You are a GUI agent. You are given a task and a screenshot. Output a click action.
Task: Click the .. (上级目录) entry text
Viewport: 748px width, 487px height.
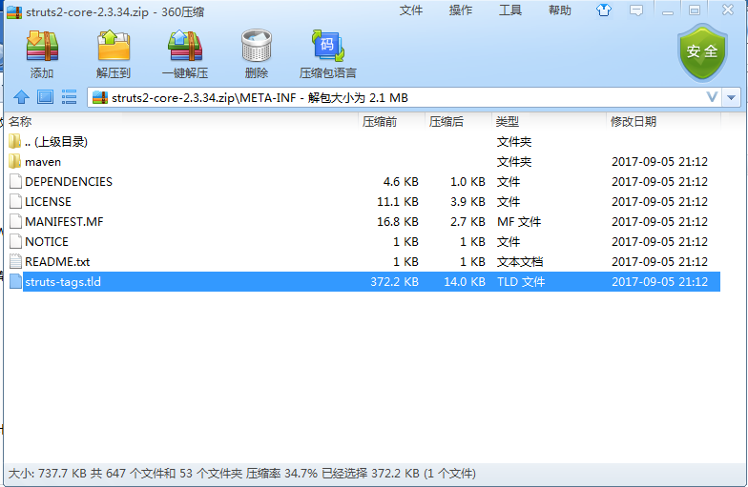55,141
